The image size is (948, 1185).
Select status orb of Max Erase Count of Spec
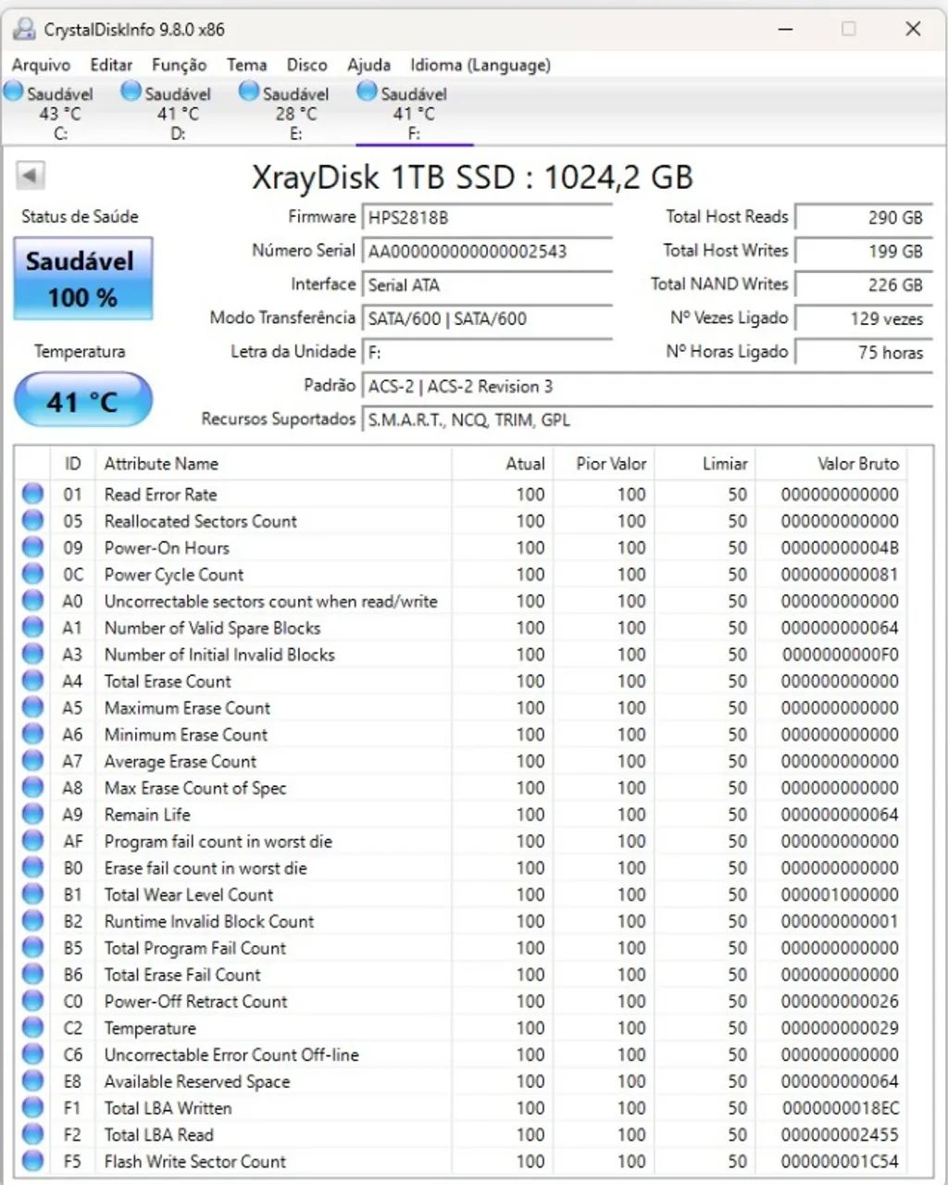pos(33,788)
